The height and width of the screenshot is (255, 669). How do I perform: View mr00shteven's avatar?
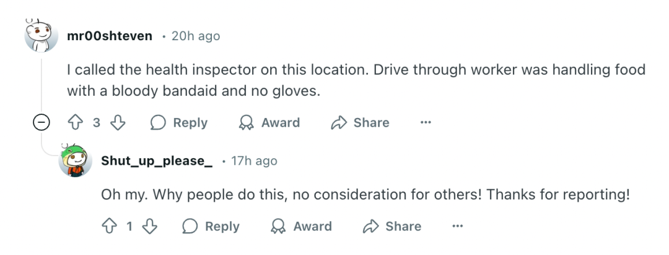click(x=42, y=36)
